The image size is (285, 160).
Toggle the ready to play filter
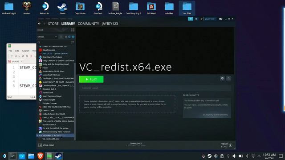73,36
